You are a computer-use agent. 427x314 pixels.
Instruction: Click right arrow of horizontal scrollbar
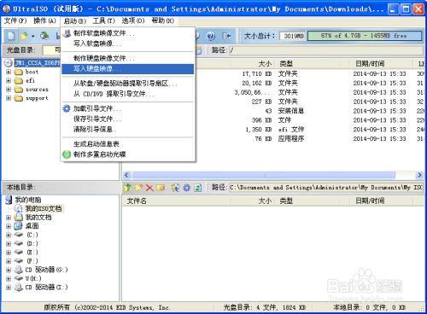[419, 175]
